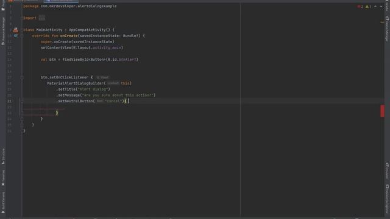Click the folded import ellipsis placeholder
The height and width of the screenshot is (219, 390).
pos(42,18)
